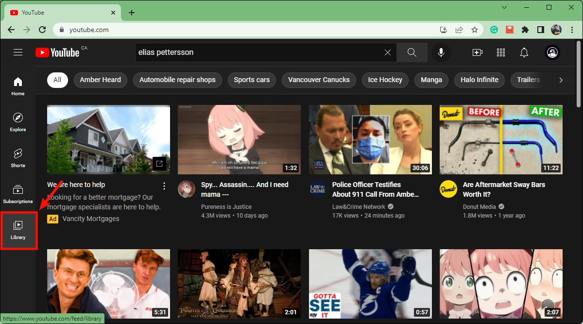Click the YouTube logo

click(x=57, y=52)
